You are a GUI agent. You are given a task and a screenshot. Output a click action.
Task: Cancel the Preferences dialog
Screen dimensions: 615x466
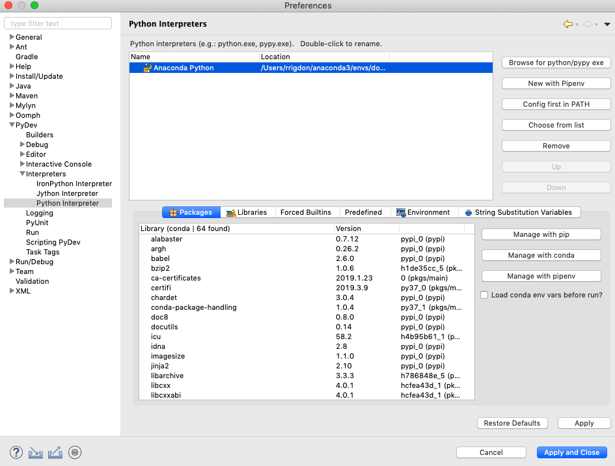click(x=491, y=452)
